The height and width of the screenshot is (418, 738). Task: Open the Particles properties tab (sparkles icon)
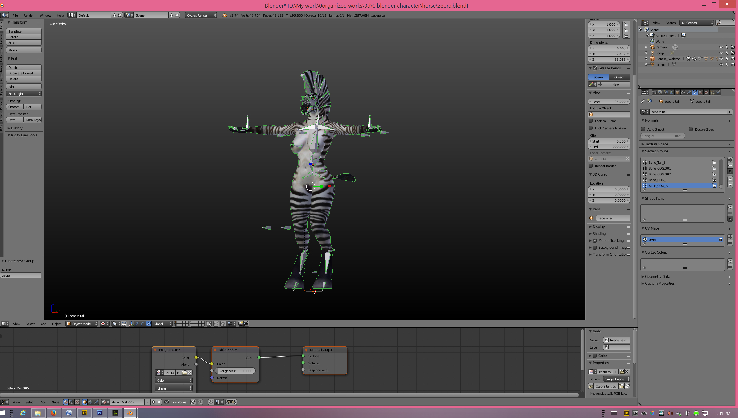[712, 92]
